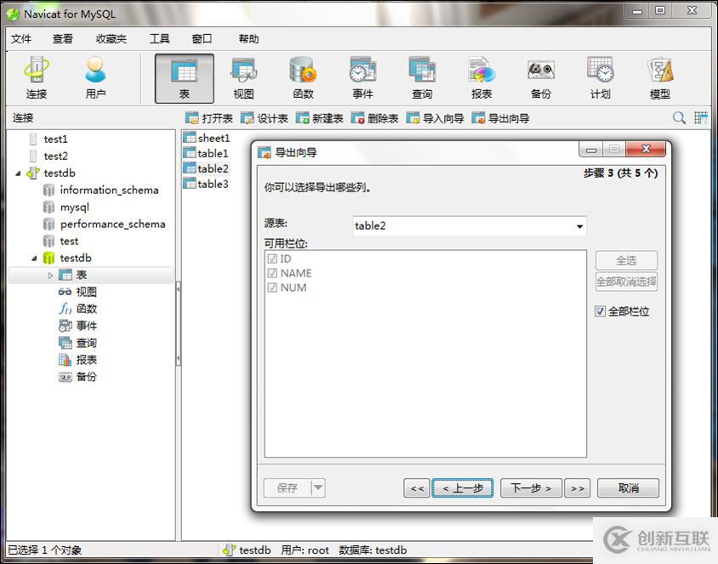Select table3 in the object list
Screen dimensions: 718x564
click(206, 184)
